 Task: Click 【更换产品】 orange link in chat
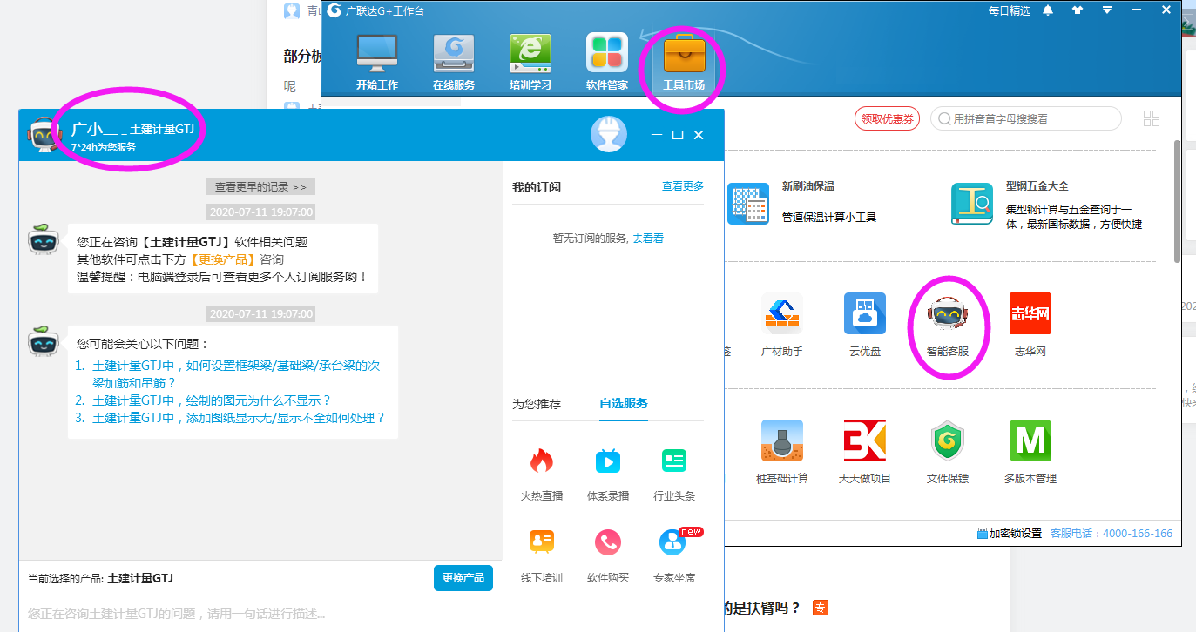pos(223,259)
